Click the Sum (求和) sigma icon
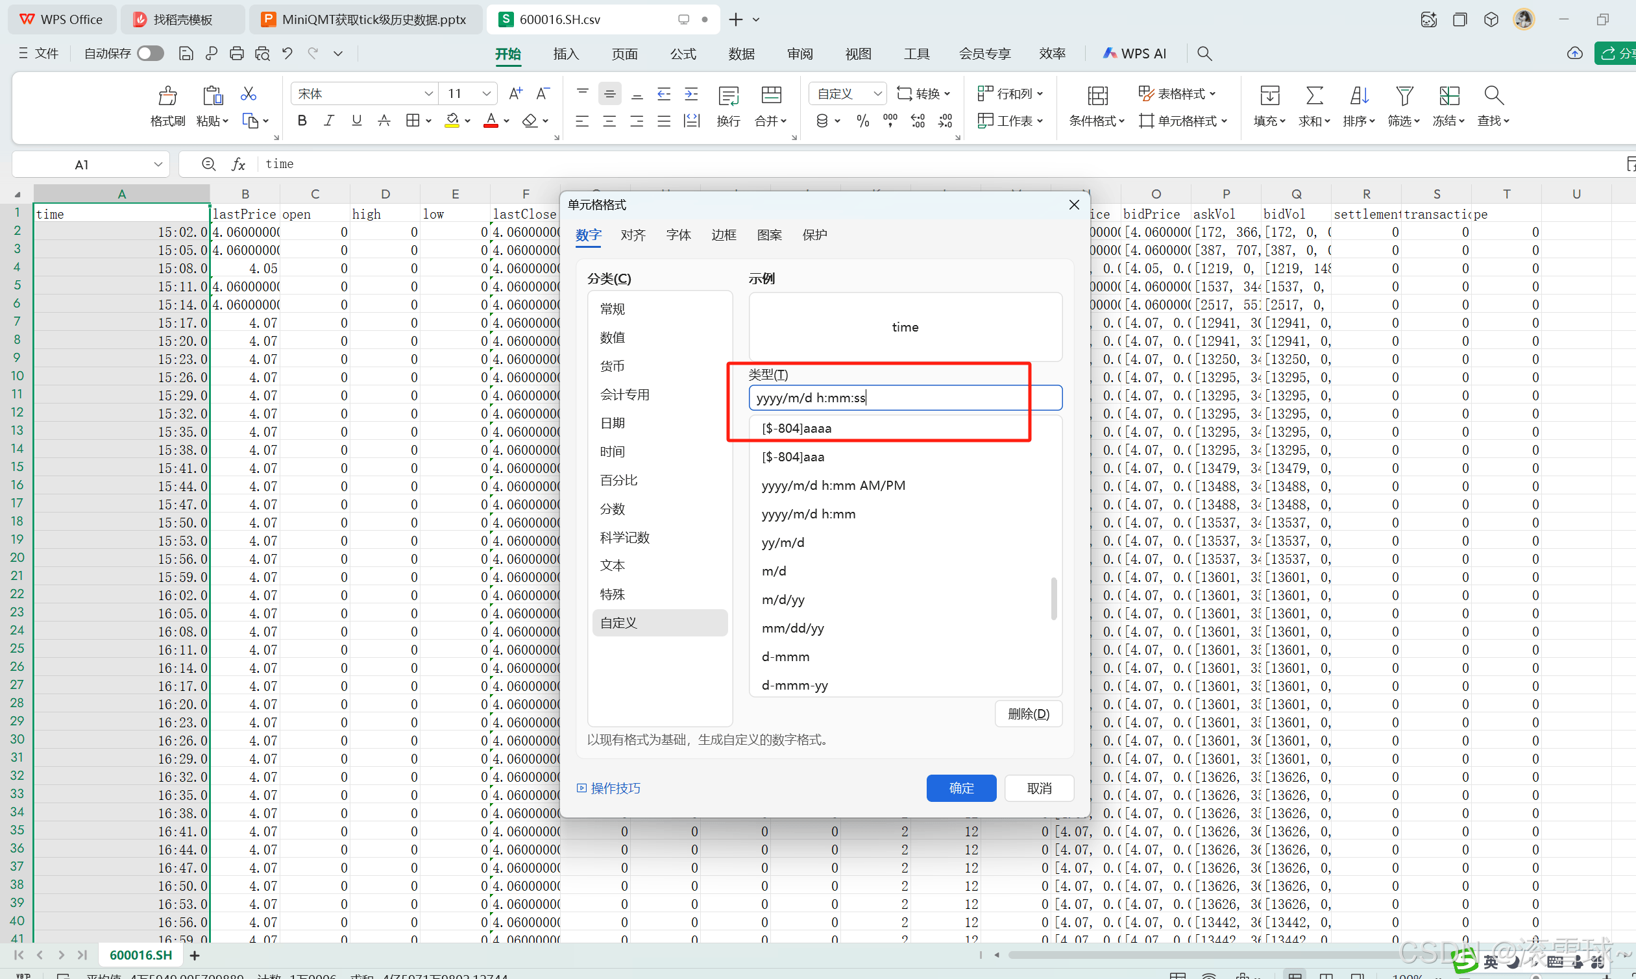 pos(1314,96)
